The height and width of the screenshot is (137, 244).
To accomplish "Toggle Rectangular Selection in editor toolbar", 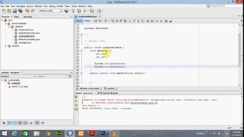I will point(129,21).
